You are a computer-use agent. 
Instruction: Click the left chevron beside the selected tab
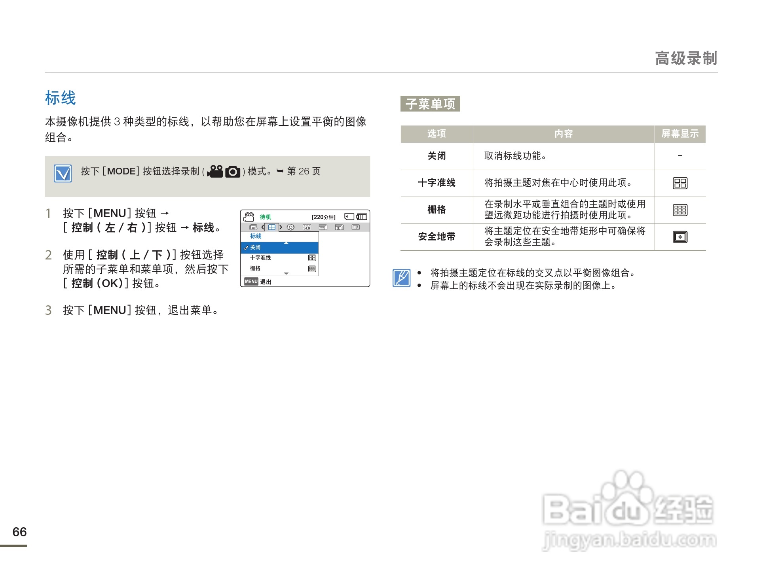262,227
